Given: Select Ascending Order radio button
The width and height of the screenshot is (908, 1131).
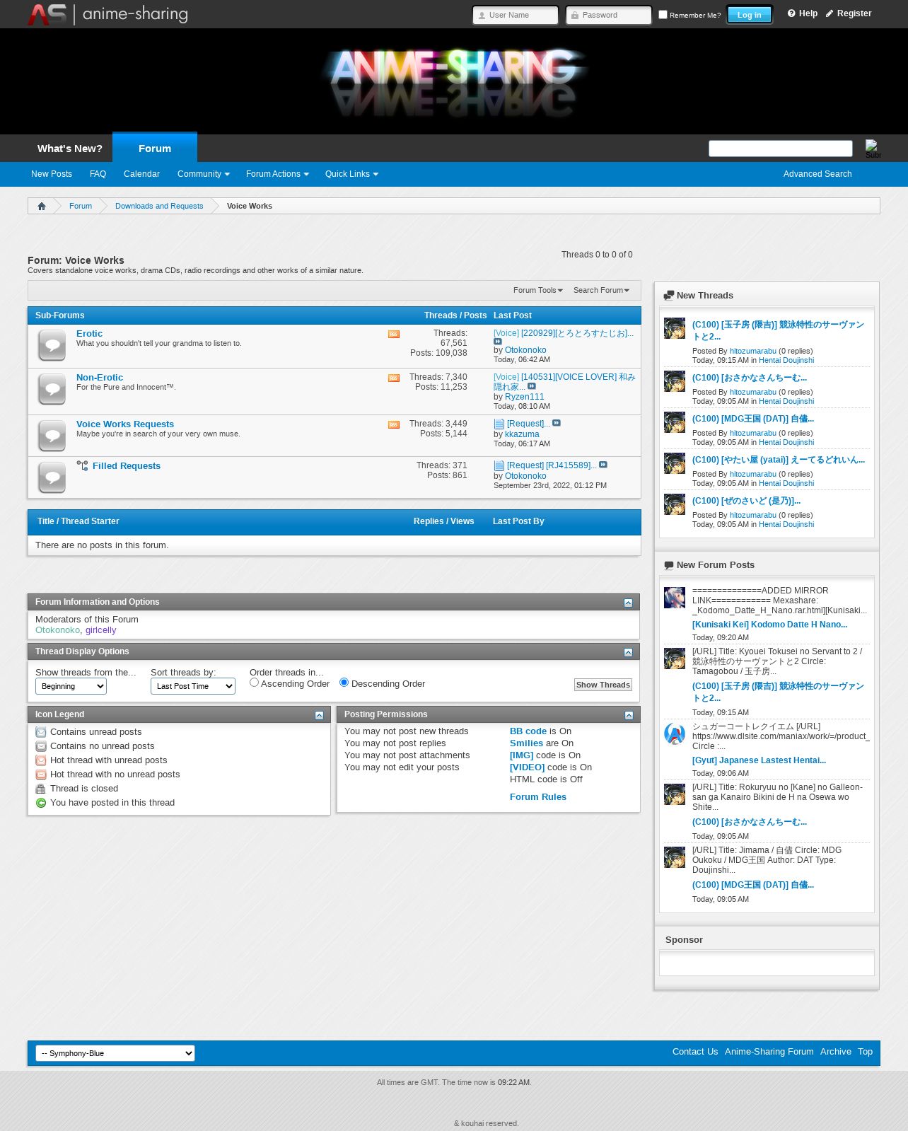Looking at the screenshot, I should coord(254,683).
